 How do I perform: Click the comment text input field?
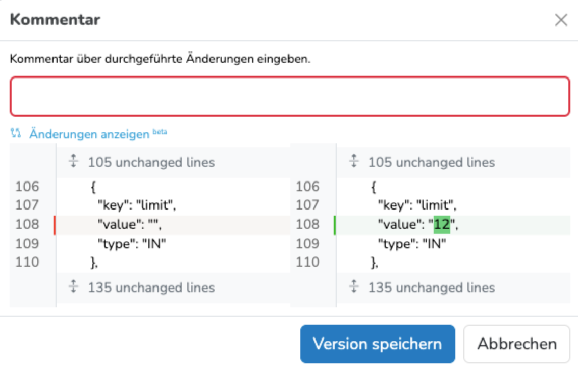289,96
